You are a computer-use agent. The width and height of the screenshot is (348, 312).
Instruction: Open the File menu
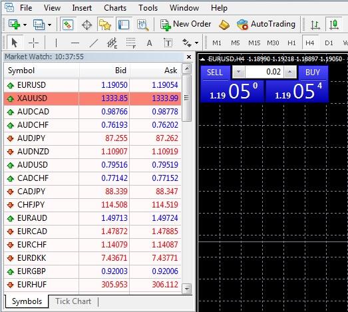pyautogui.click(x=26, y=8)
